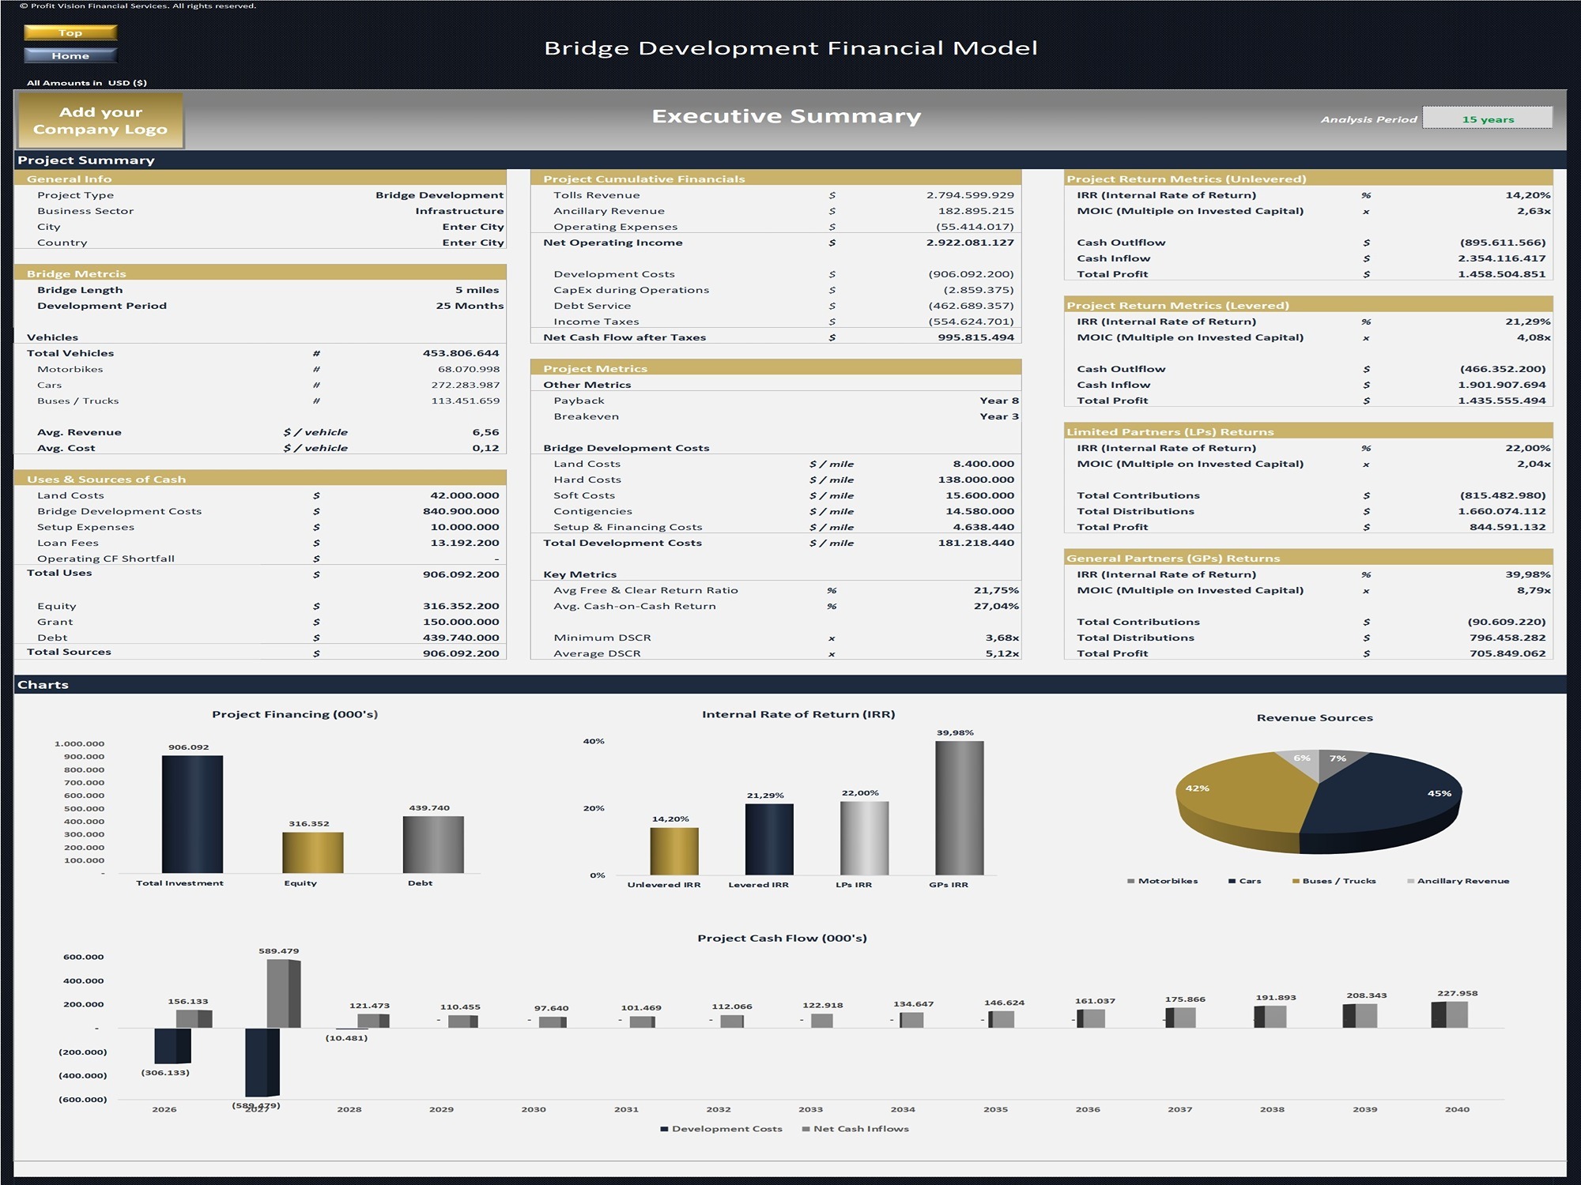Click the Development Costs legend marker
Image resolution: width=1581 pixels, height=1185 pixels.
664,1129
